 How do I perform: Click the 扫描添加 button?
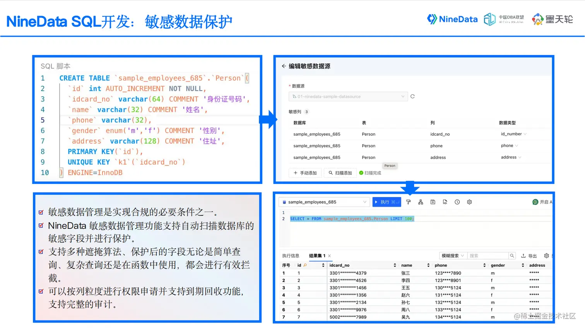340,173
